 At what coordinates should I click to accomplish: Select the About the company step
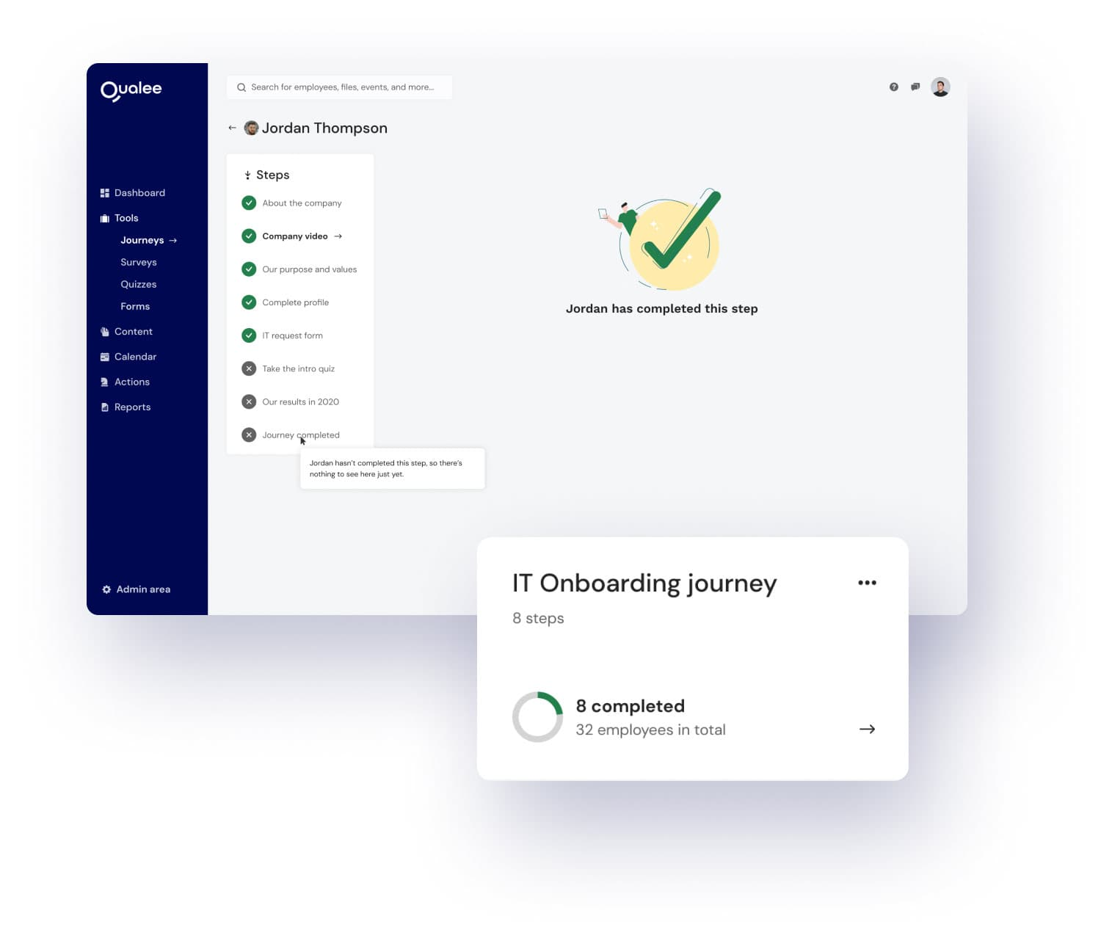[x=302, y=203]
